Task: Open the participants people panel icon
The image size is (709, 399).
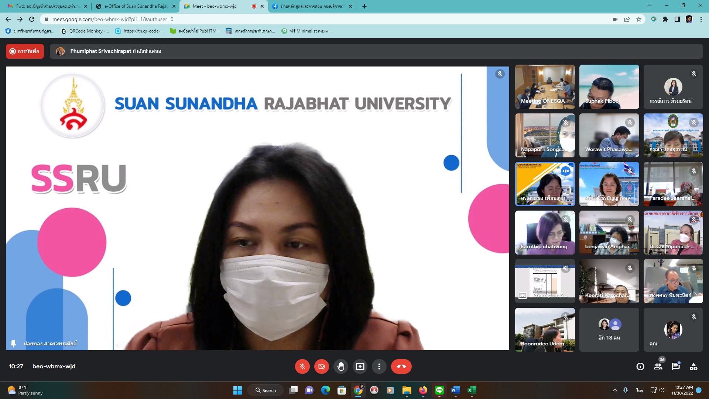Action: point(658,366)
